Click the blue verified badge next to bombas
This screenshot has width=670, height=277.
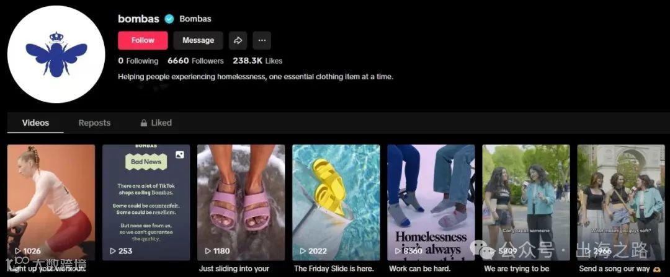click(x=169, y=19)
